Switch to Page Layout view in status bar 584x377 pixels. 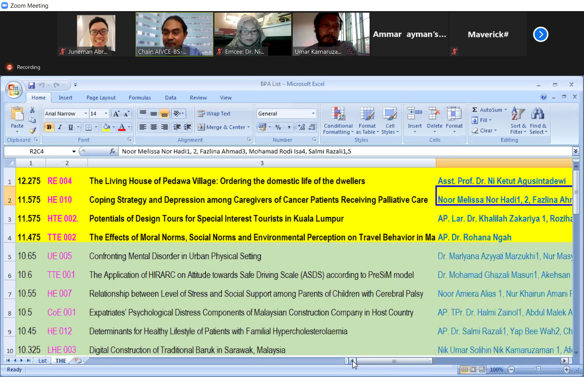[x=473, y=369]
